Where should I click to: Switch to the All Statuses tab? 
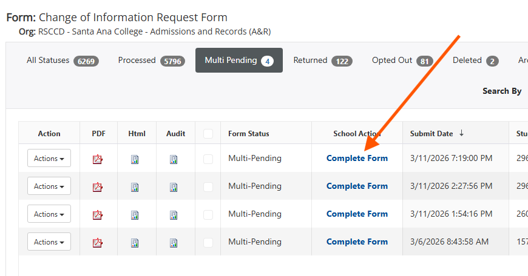tap(63, 61)
